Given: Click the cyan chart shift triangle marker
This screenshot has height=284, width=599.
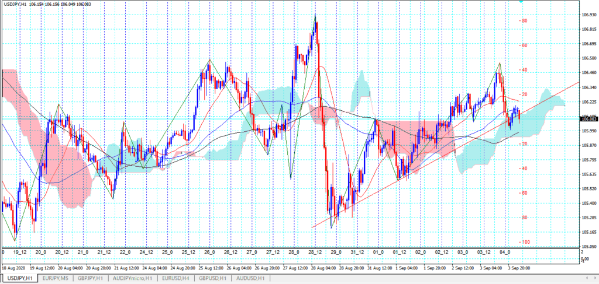Looking at the screenshot, I should click(x=521, y=2).
